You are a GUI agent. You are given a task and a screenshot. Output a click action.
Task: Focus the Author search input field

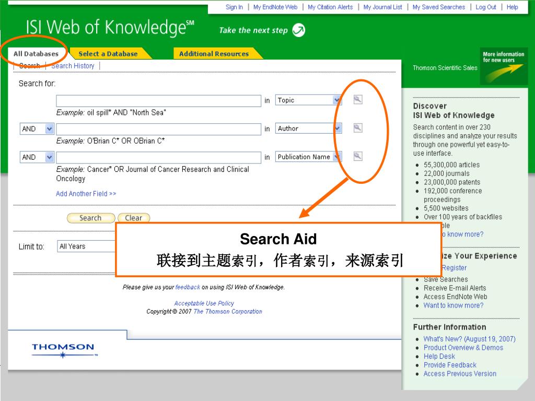pyautogui.click(x=159, y=129)
